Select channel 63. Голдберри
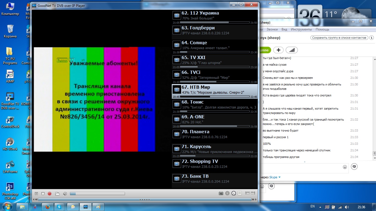This screenshot has width=376, height=211. click(215, 32)
